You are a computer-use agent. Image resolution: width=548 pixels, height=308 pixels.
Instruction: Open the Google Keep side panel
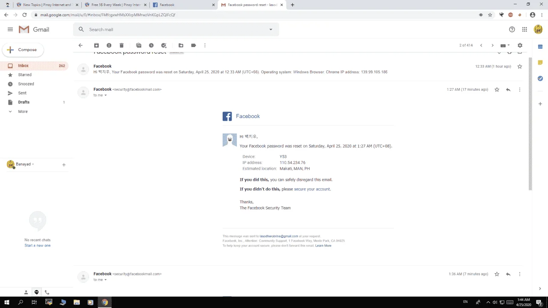(x=540, y=62)
